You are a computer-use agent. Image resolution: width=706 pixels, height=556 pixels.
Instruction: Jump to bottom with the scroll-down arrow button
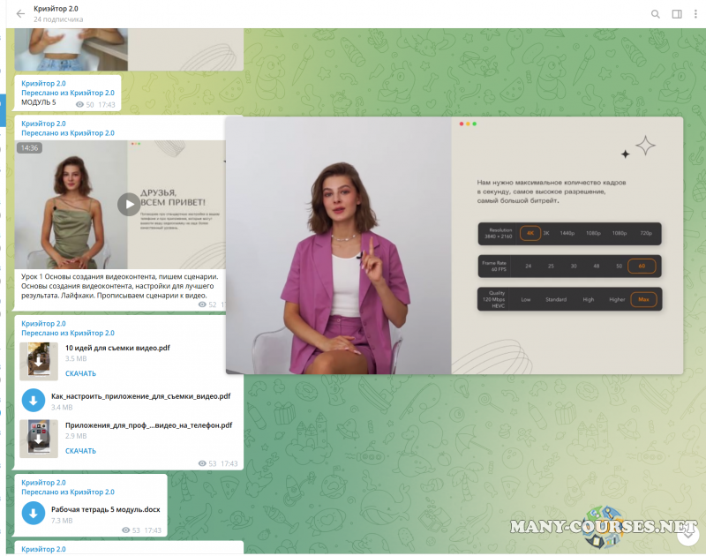686,532
